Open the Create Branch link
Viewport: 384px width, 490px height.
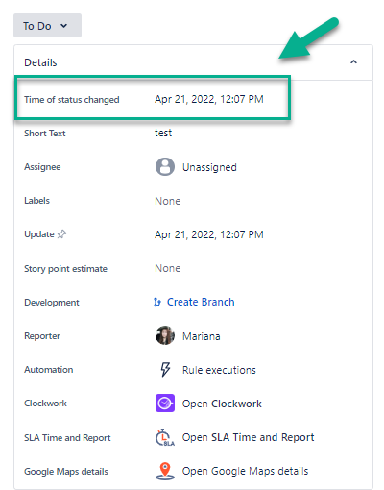click(x=201, y=302)
